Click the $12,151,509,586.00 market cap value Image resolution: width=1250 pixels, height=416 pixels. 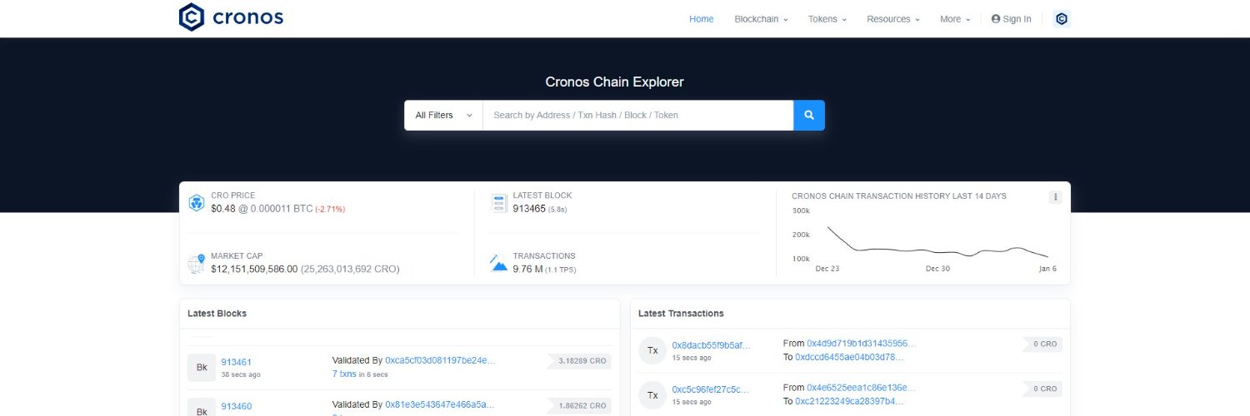[254, 270]
